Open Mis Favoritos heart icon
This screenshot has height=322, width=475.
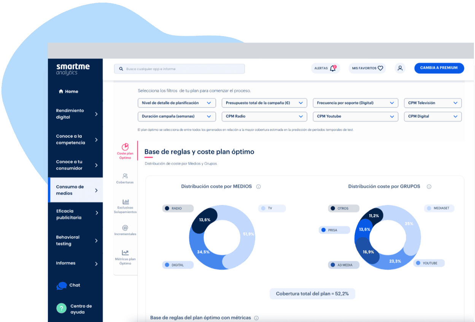(380, 68)
